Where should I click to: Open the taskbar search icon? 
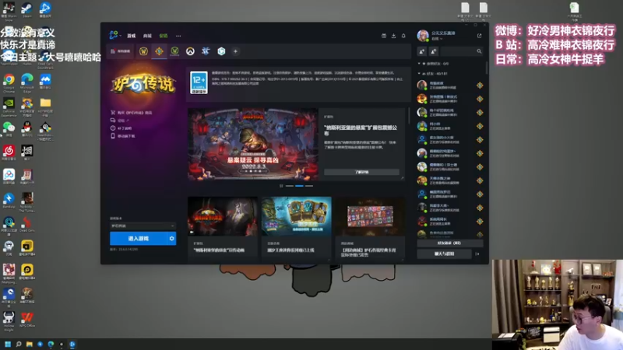coord(18,344)
